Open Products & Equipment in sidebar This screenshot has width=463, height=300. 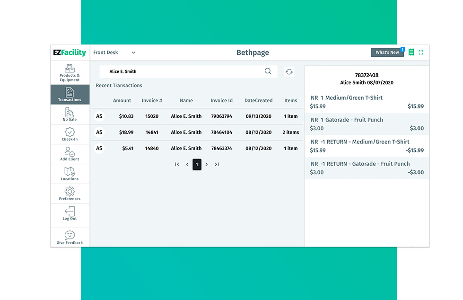click(70, 73)
